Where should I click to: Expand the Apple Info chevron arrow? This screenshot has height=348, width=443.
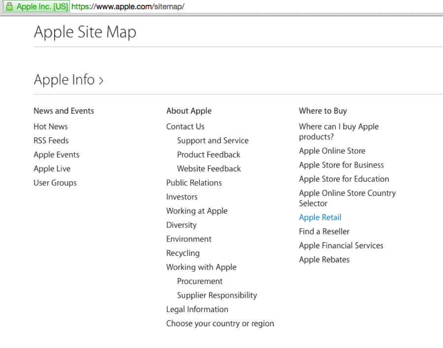(x=101, y=81)
